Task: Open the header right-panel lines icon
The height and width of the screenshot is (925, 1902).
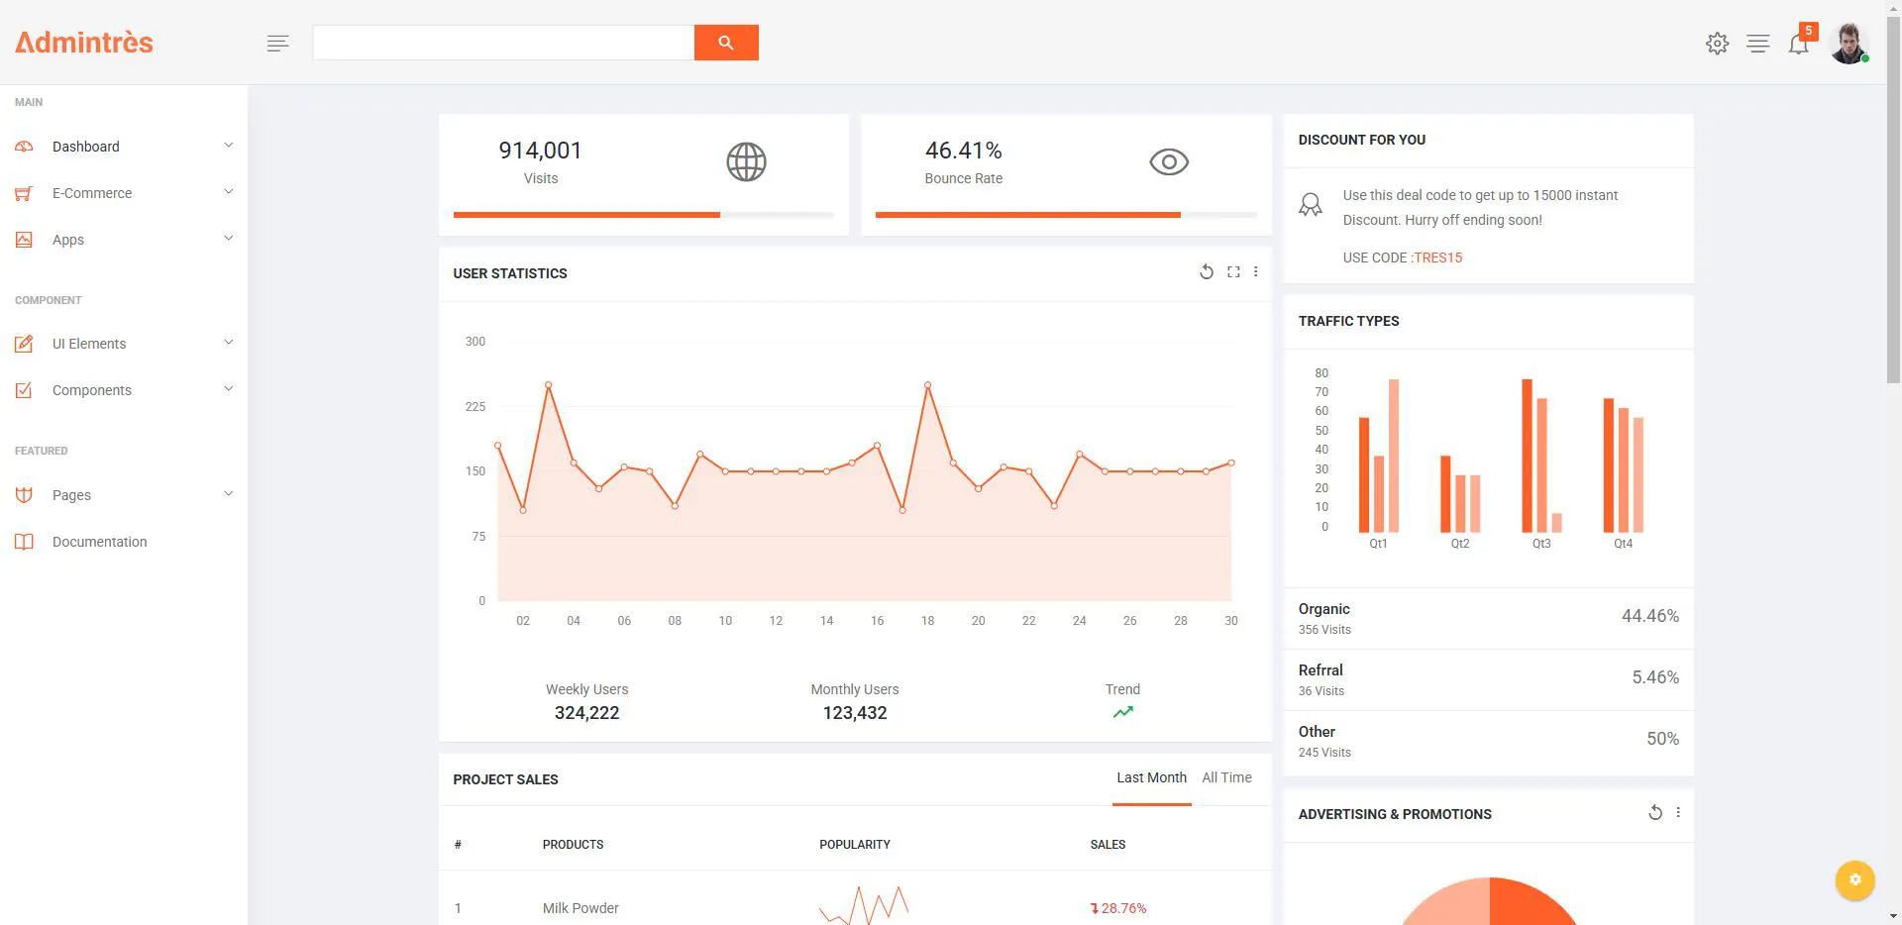Action: [1758, 44]
